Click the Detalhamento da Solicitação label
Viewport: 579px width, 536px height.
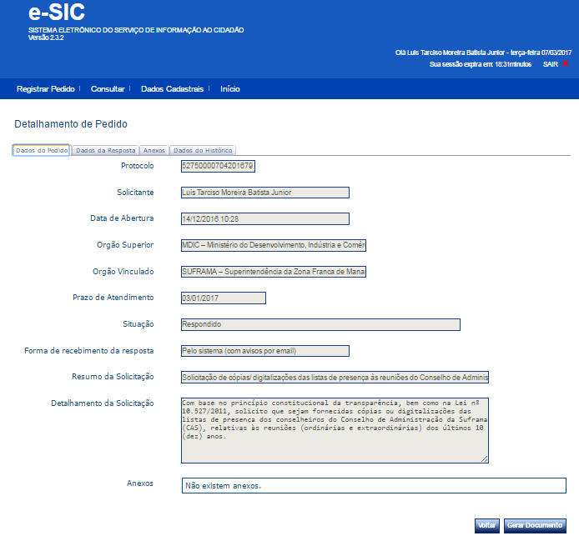(103, 403)
